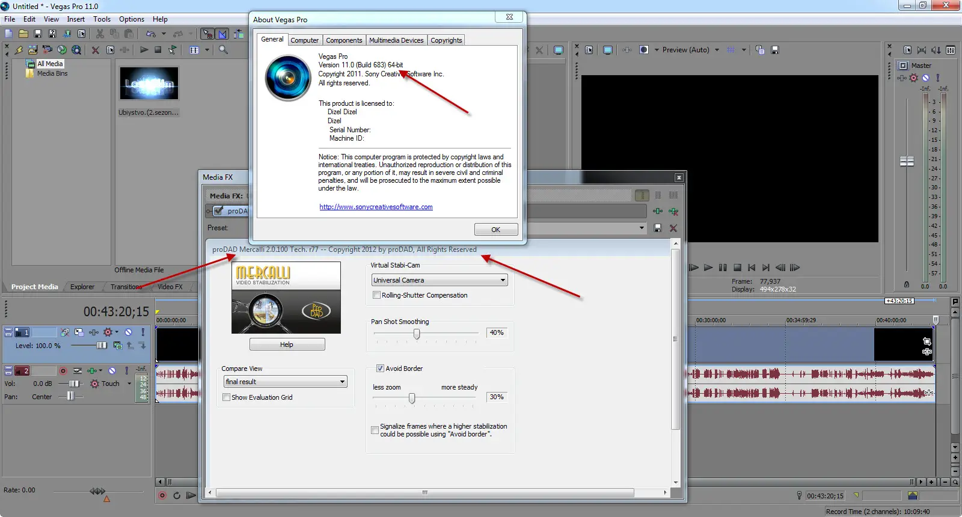Click the Save project floppy icon
The width and height of the screenshot is (962, 517).
38,34
